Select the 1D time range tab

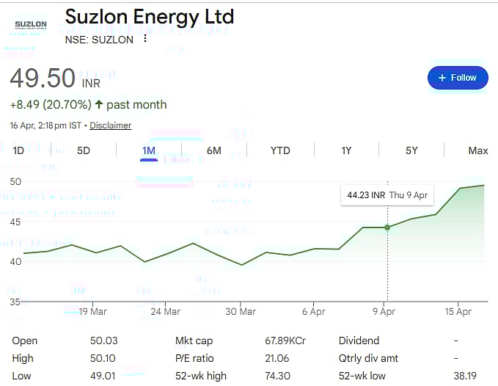[x=18, y=150]
